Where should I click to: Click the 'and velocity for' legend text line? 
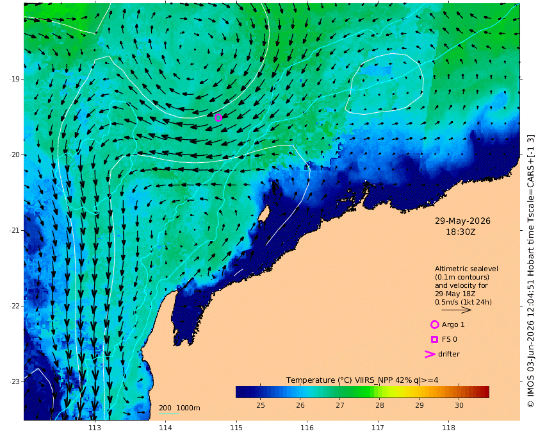tap(461, 285)
